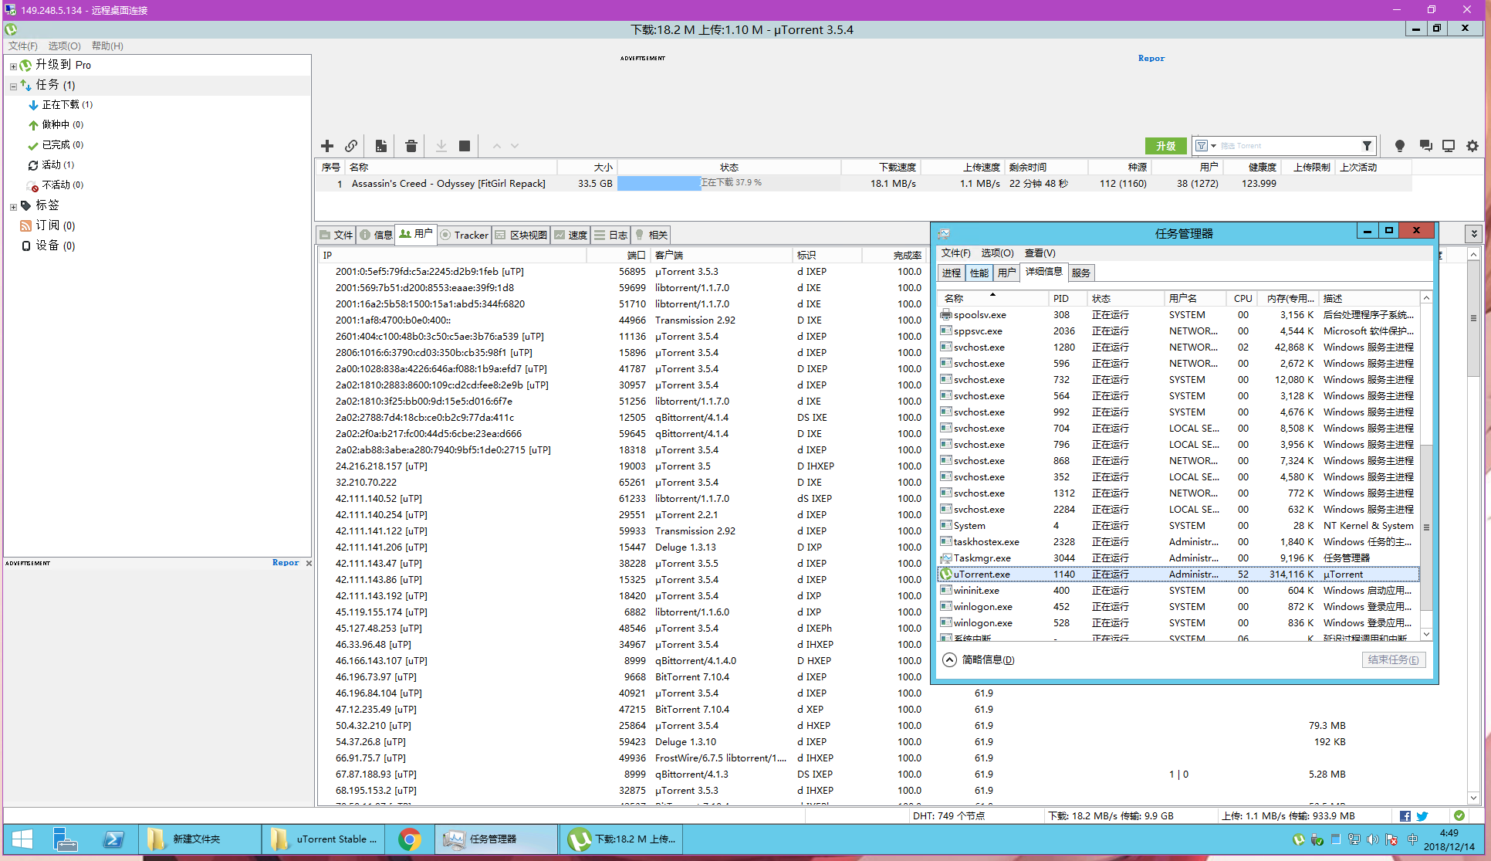Click add torrent from URL link icon
The image size is (1491, 861).
coord(351,146)
